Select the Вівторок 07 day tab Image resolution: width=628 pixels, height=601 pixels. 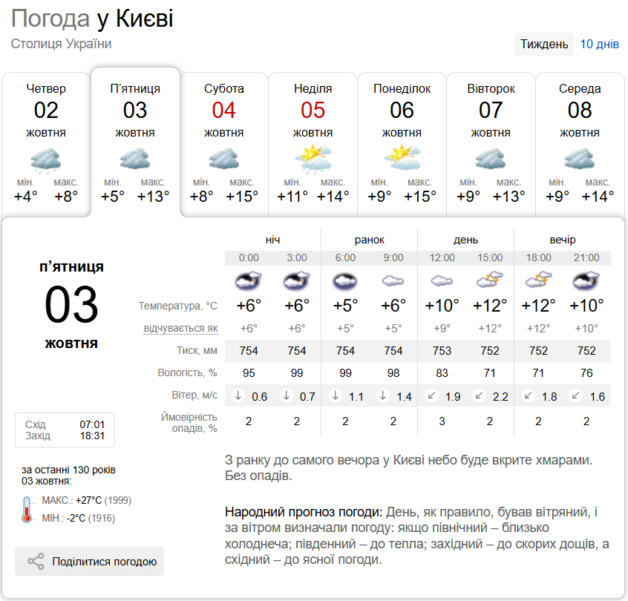click(491, 141)
